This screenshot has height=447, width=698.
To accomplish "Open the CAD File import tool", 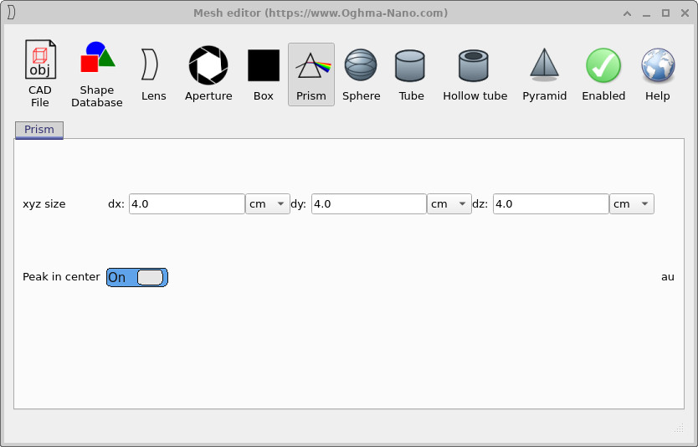I will tap(39, 74).
